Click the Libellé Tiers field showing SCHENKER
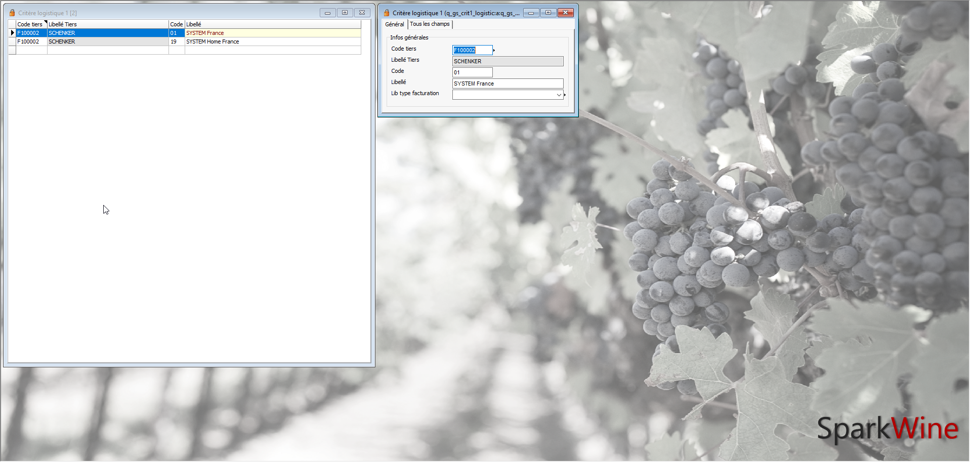The image size is (970, 462). click(507, 61)
